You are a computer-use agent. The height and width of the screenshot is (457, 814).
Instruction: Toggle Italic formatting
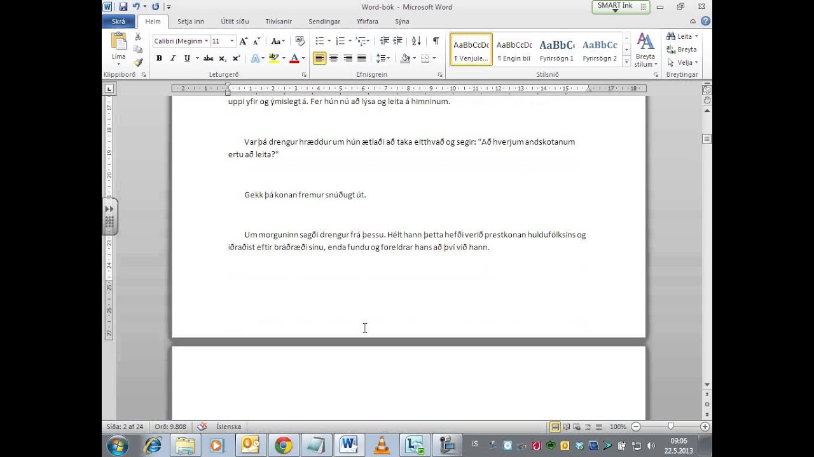pos(172,58)
